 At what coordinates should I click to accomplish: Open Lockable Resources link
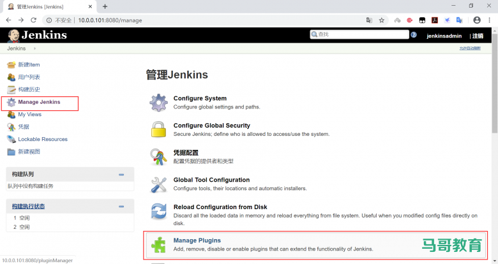[43, 139]
